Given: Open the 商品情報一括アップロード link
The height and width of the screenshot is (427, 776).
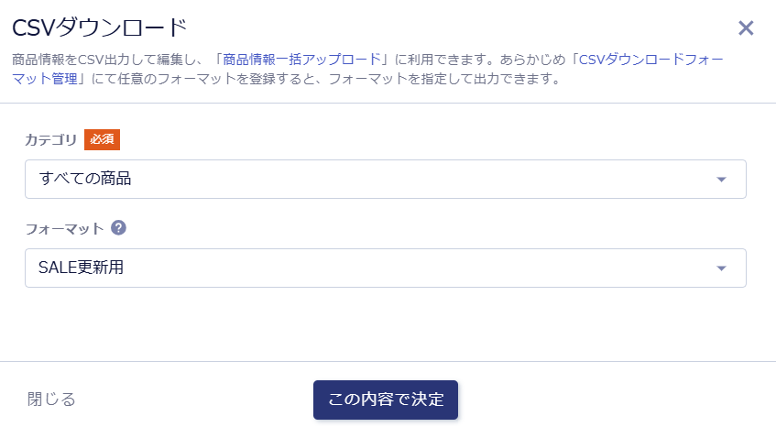Looking at the screenshot, I should point(301,59).
